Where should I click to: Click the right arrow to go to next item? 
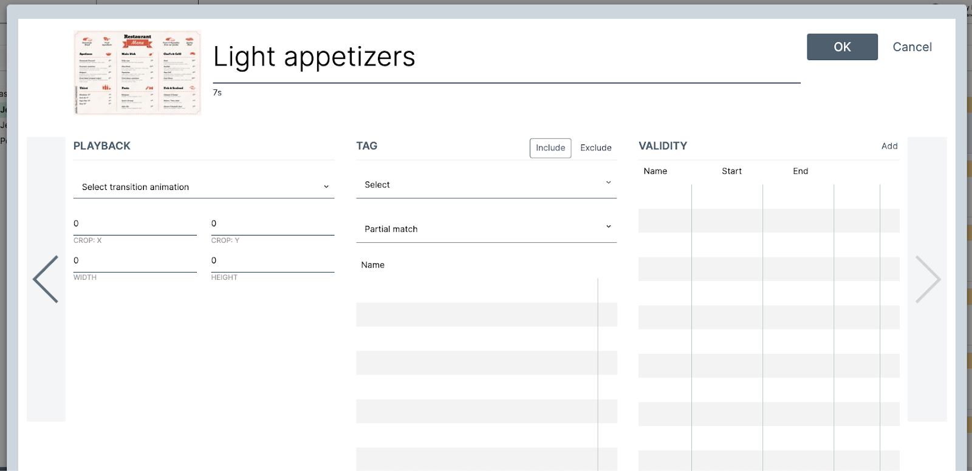(927, 279)
